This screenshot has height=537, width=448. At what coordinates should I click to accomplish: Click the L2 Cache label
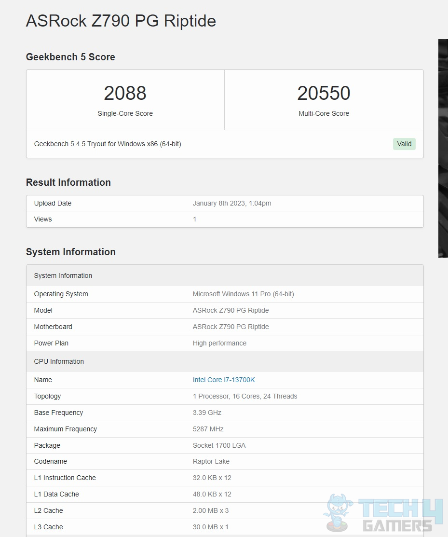point(48,510)
